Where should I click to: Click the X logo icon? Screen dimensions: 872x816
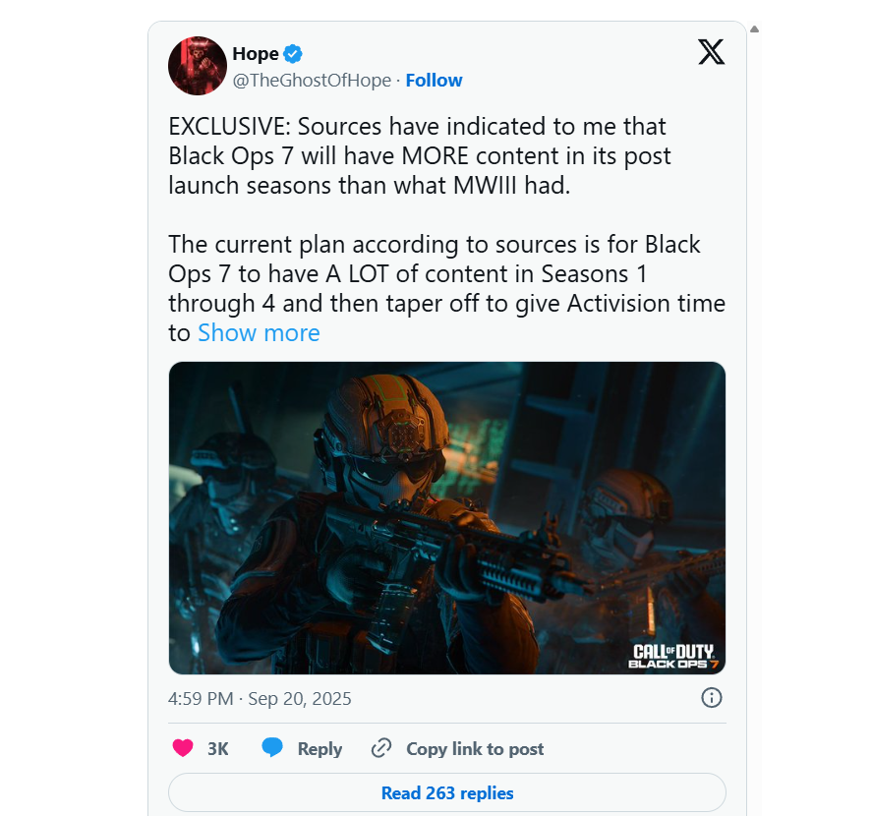point(712,52)
